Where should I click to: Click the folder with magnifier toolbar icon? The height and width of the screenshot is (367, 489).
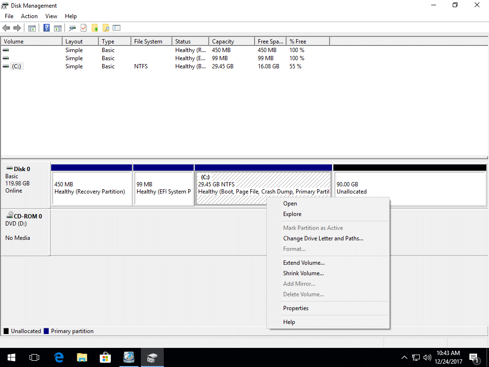pos(106,28)
